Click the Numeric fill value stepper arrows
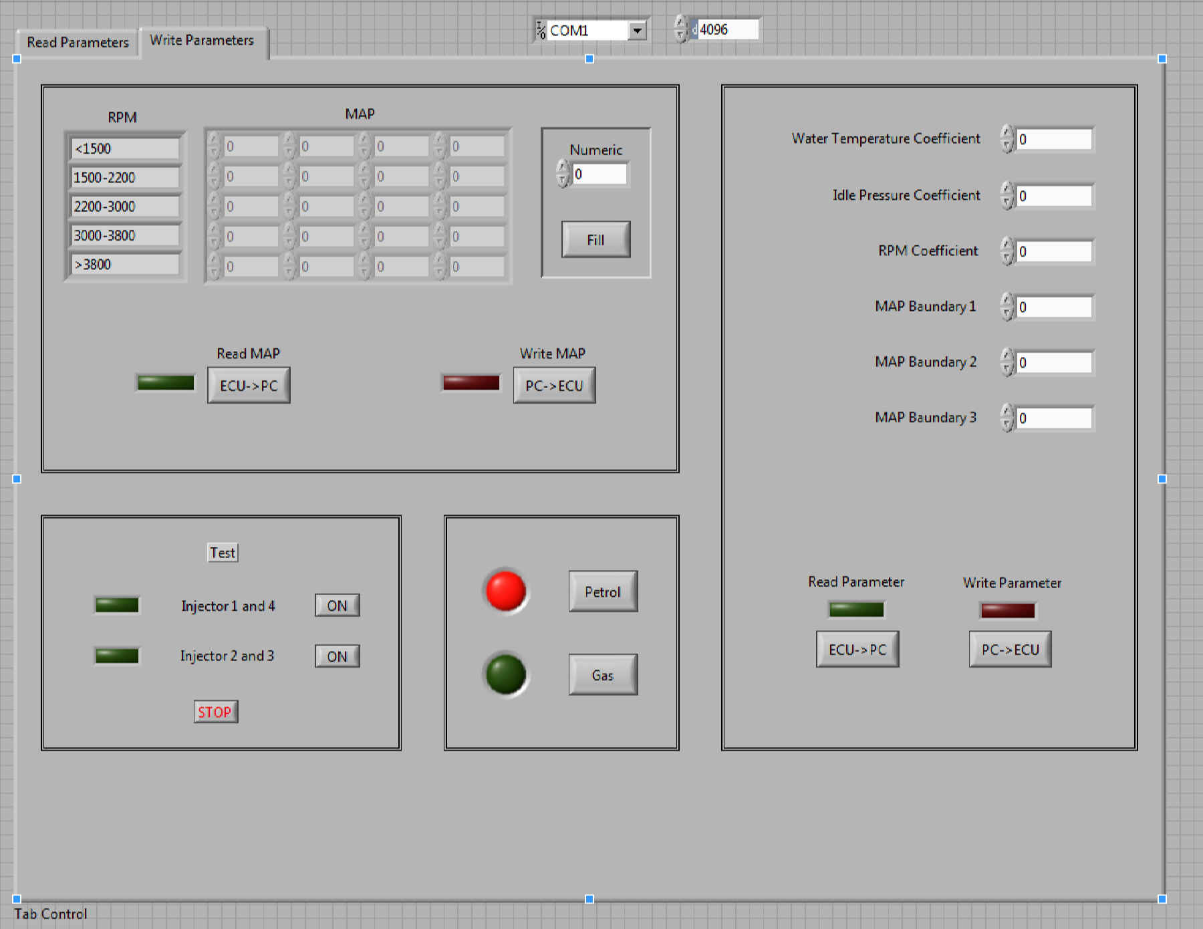Viewport: 1203px width, 929px height. pos(563,174)
